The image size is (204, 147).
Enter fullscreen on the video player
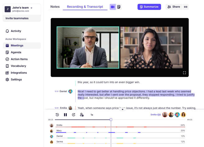pyautogui.click(x=184, y=73)
